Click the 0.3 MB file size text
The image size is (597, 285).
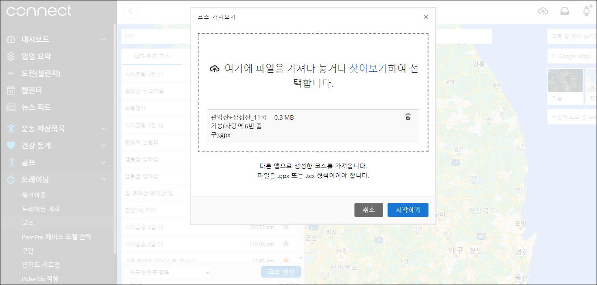coord(284,117)
